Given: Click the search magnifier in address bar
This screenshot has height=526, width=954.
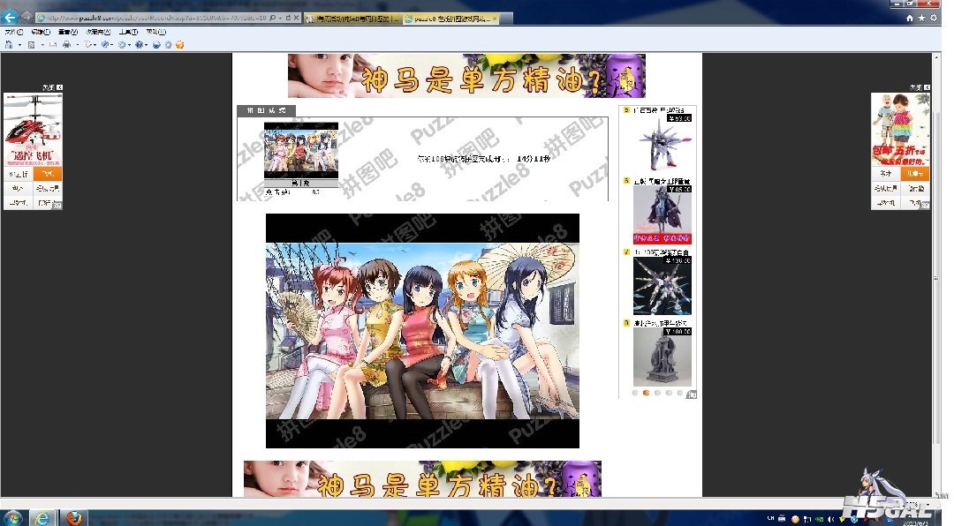Looking at the screenshot, I should 272,19.
